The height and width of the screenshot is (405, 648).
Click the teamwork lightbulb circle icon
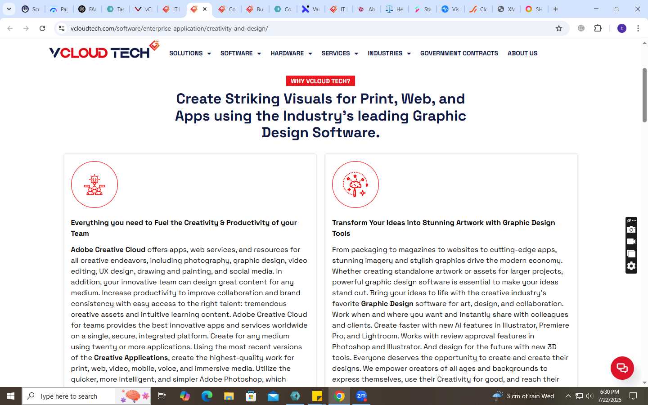coord(94,184)
